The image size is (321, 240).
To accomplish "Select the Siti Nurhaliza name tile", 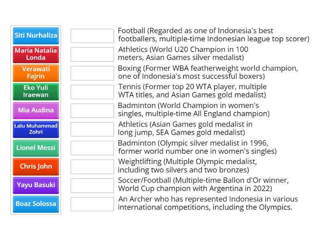I will tap(36, 36).
